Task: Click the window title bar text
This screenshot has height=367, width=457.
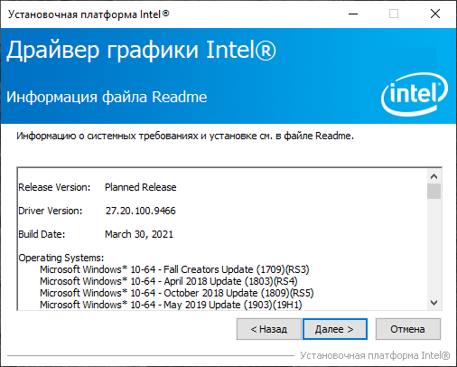Action: (x=89, y=14)
